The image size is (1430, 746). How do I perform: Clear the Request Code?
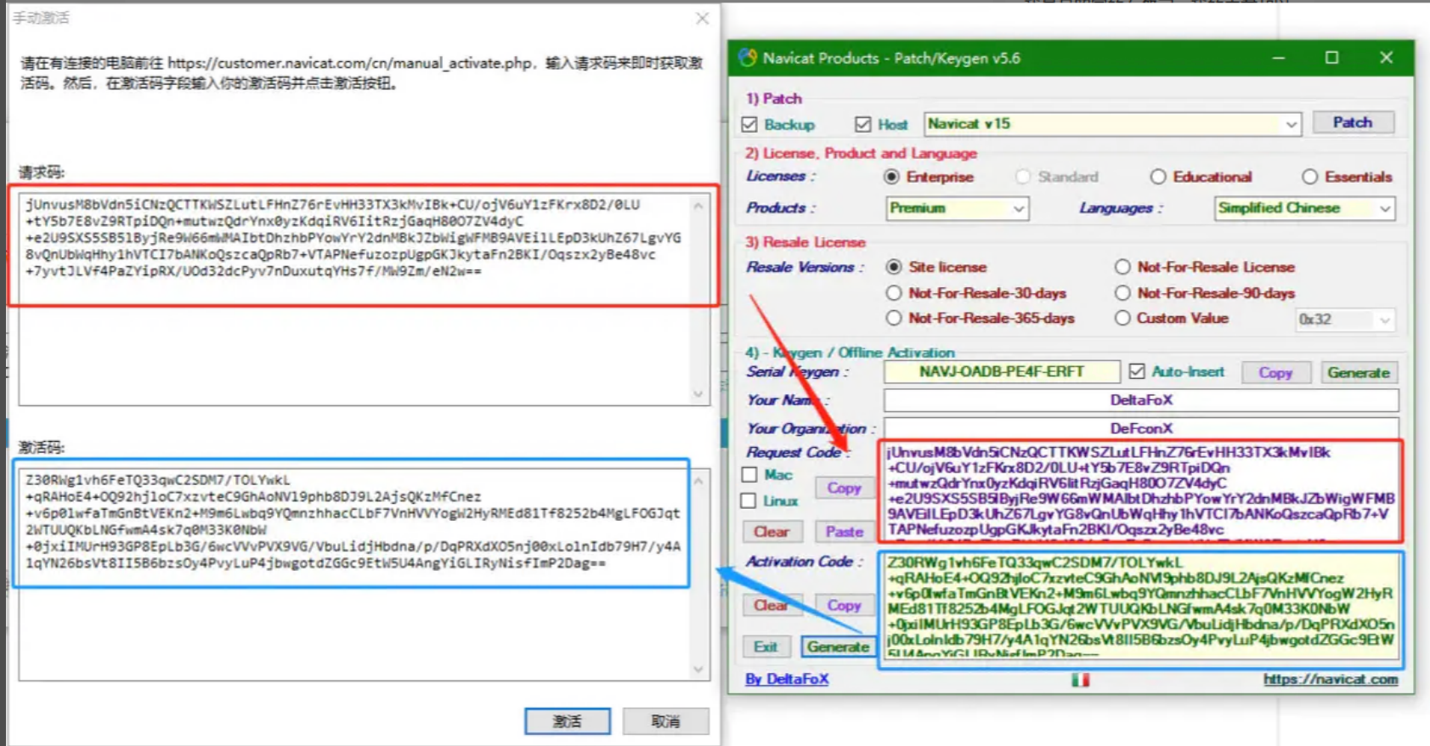(772, 532)
